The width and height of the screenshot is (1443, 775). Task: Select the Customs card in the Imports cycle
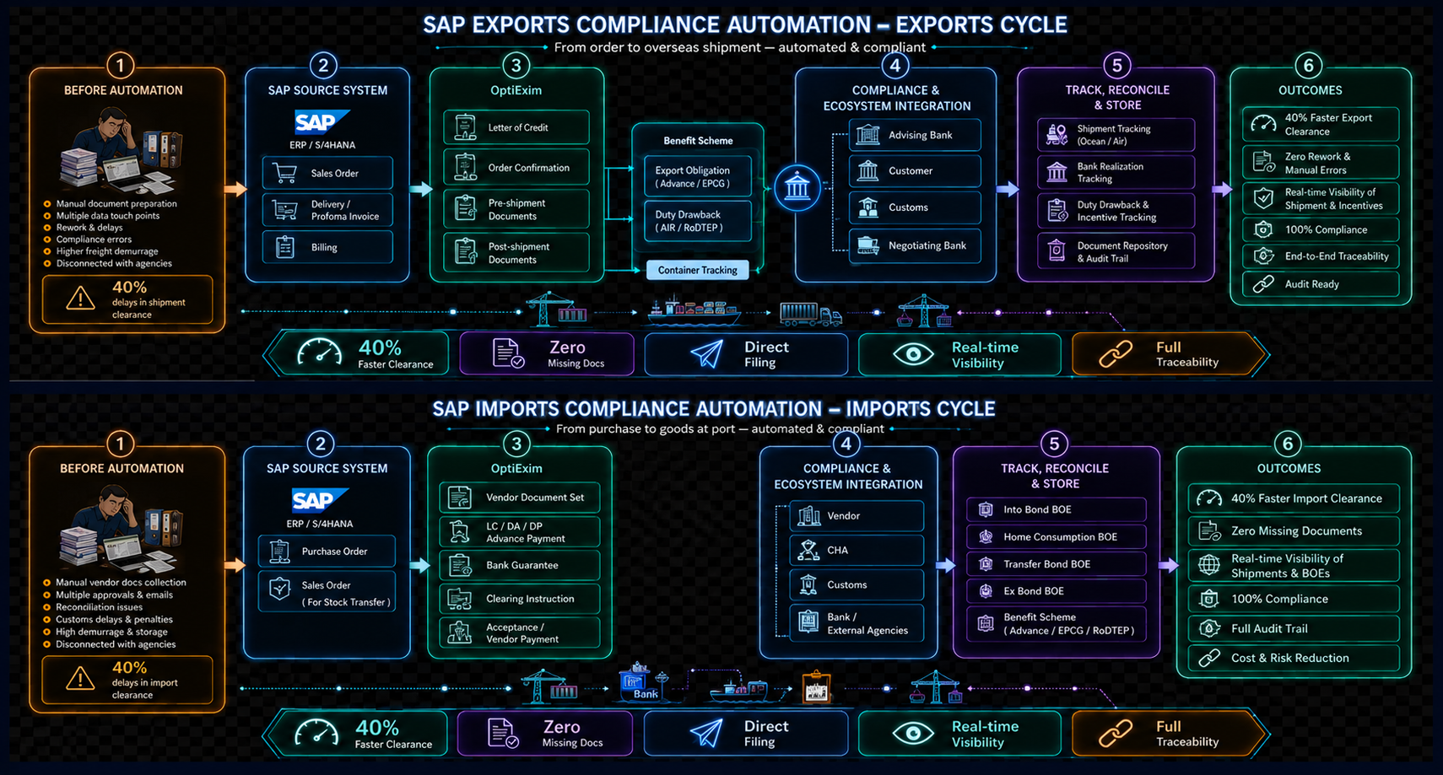[x=857, y=584]
